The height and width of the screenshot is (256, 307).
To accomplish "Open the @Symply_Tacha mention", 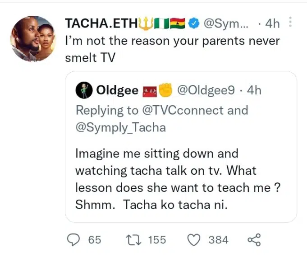I will tap(121, 127).
